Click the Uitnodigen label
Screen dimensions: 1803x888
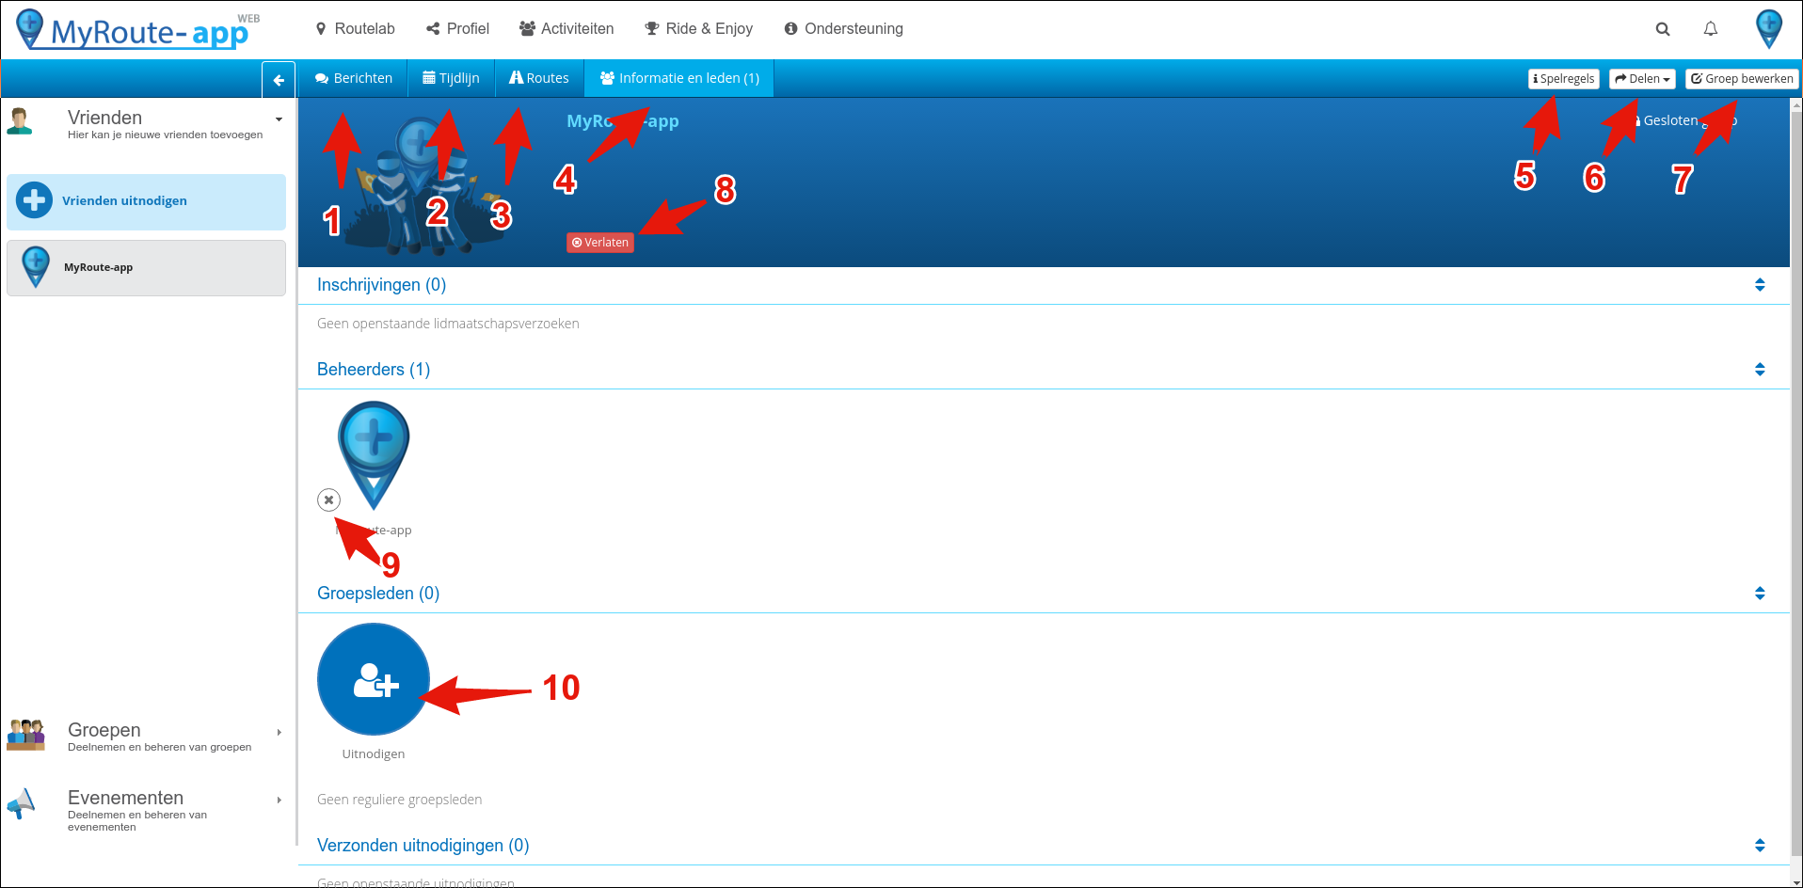(x=374, y=754)
